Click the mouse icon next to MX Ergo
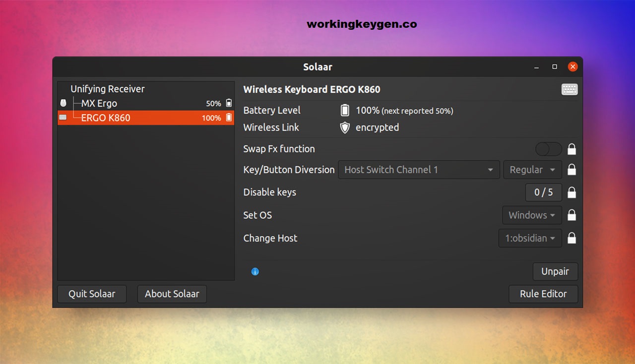Image resolution: width=635 pixels, height=364 pixels. point(64,103)
